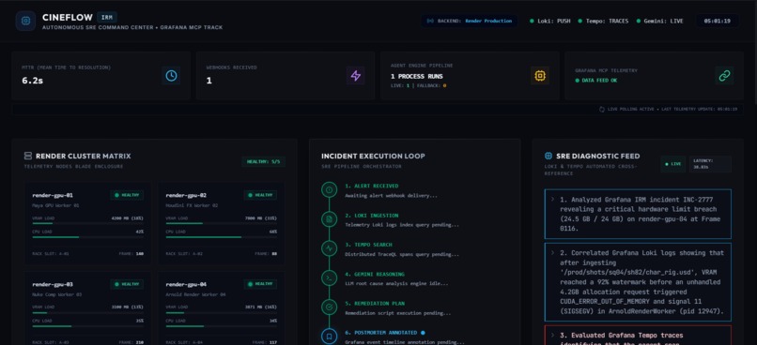Viewport: 757px width, 345px height.
Task: Click render-gpu-04 VRAM load bar
Action: pyautogui.click(x=221, y=312)
